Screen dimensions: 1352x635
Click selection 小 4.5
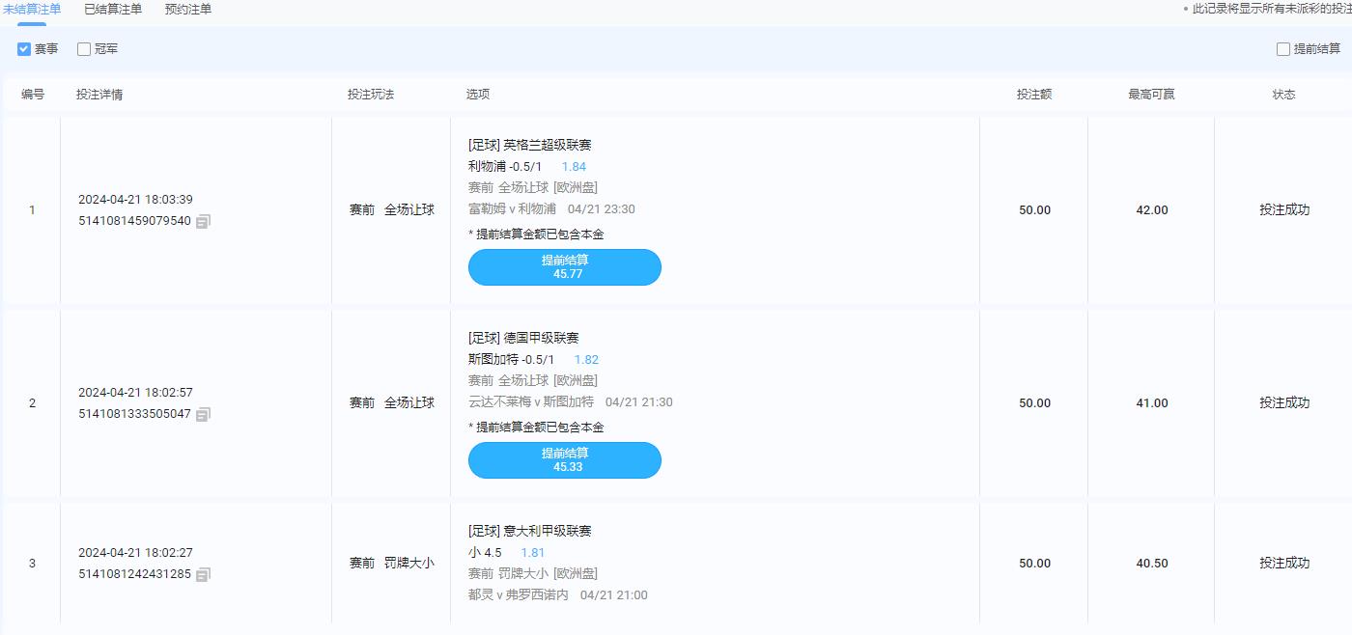point(485,552)
